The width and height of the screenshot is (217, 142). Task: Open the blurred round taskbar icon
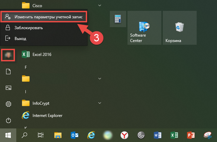[108, 135]
